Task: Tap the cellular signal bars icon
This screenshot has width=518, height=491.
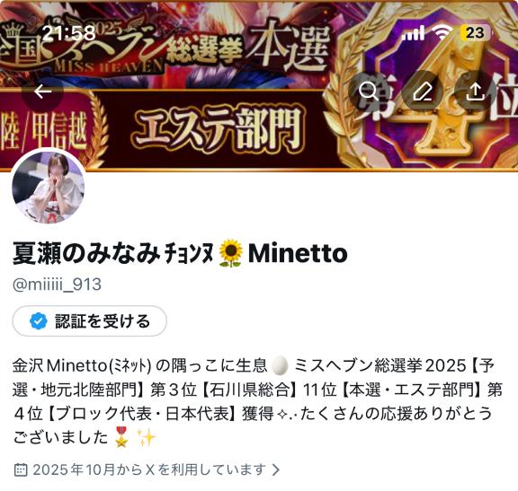Action: (413, 33)
